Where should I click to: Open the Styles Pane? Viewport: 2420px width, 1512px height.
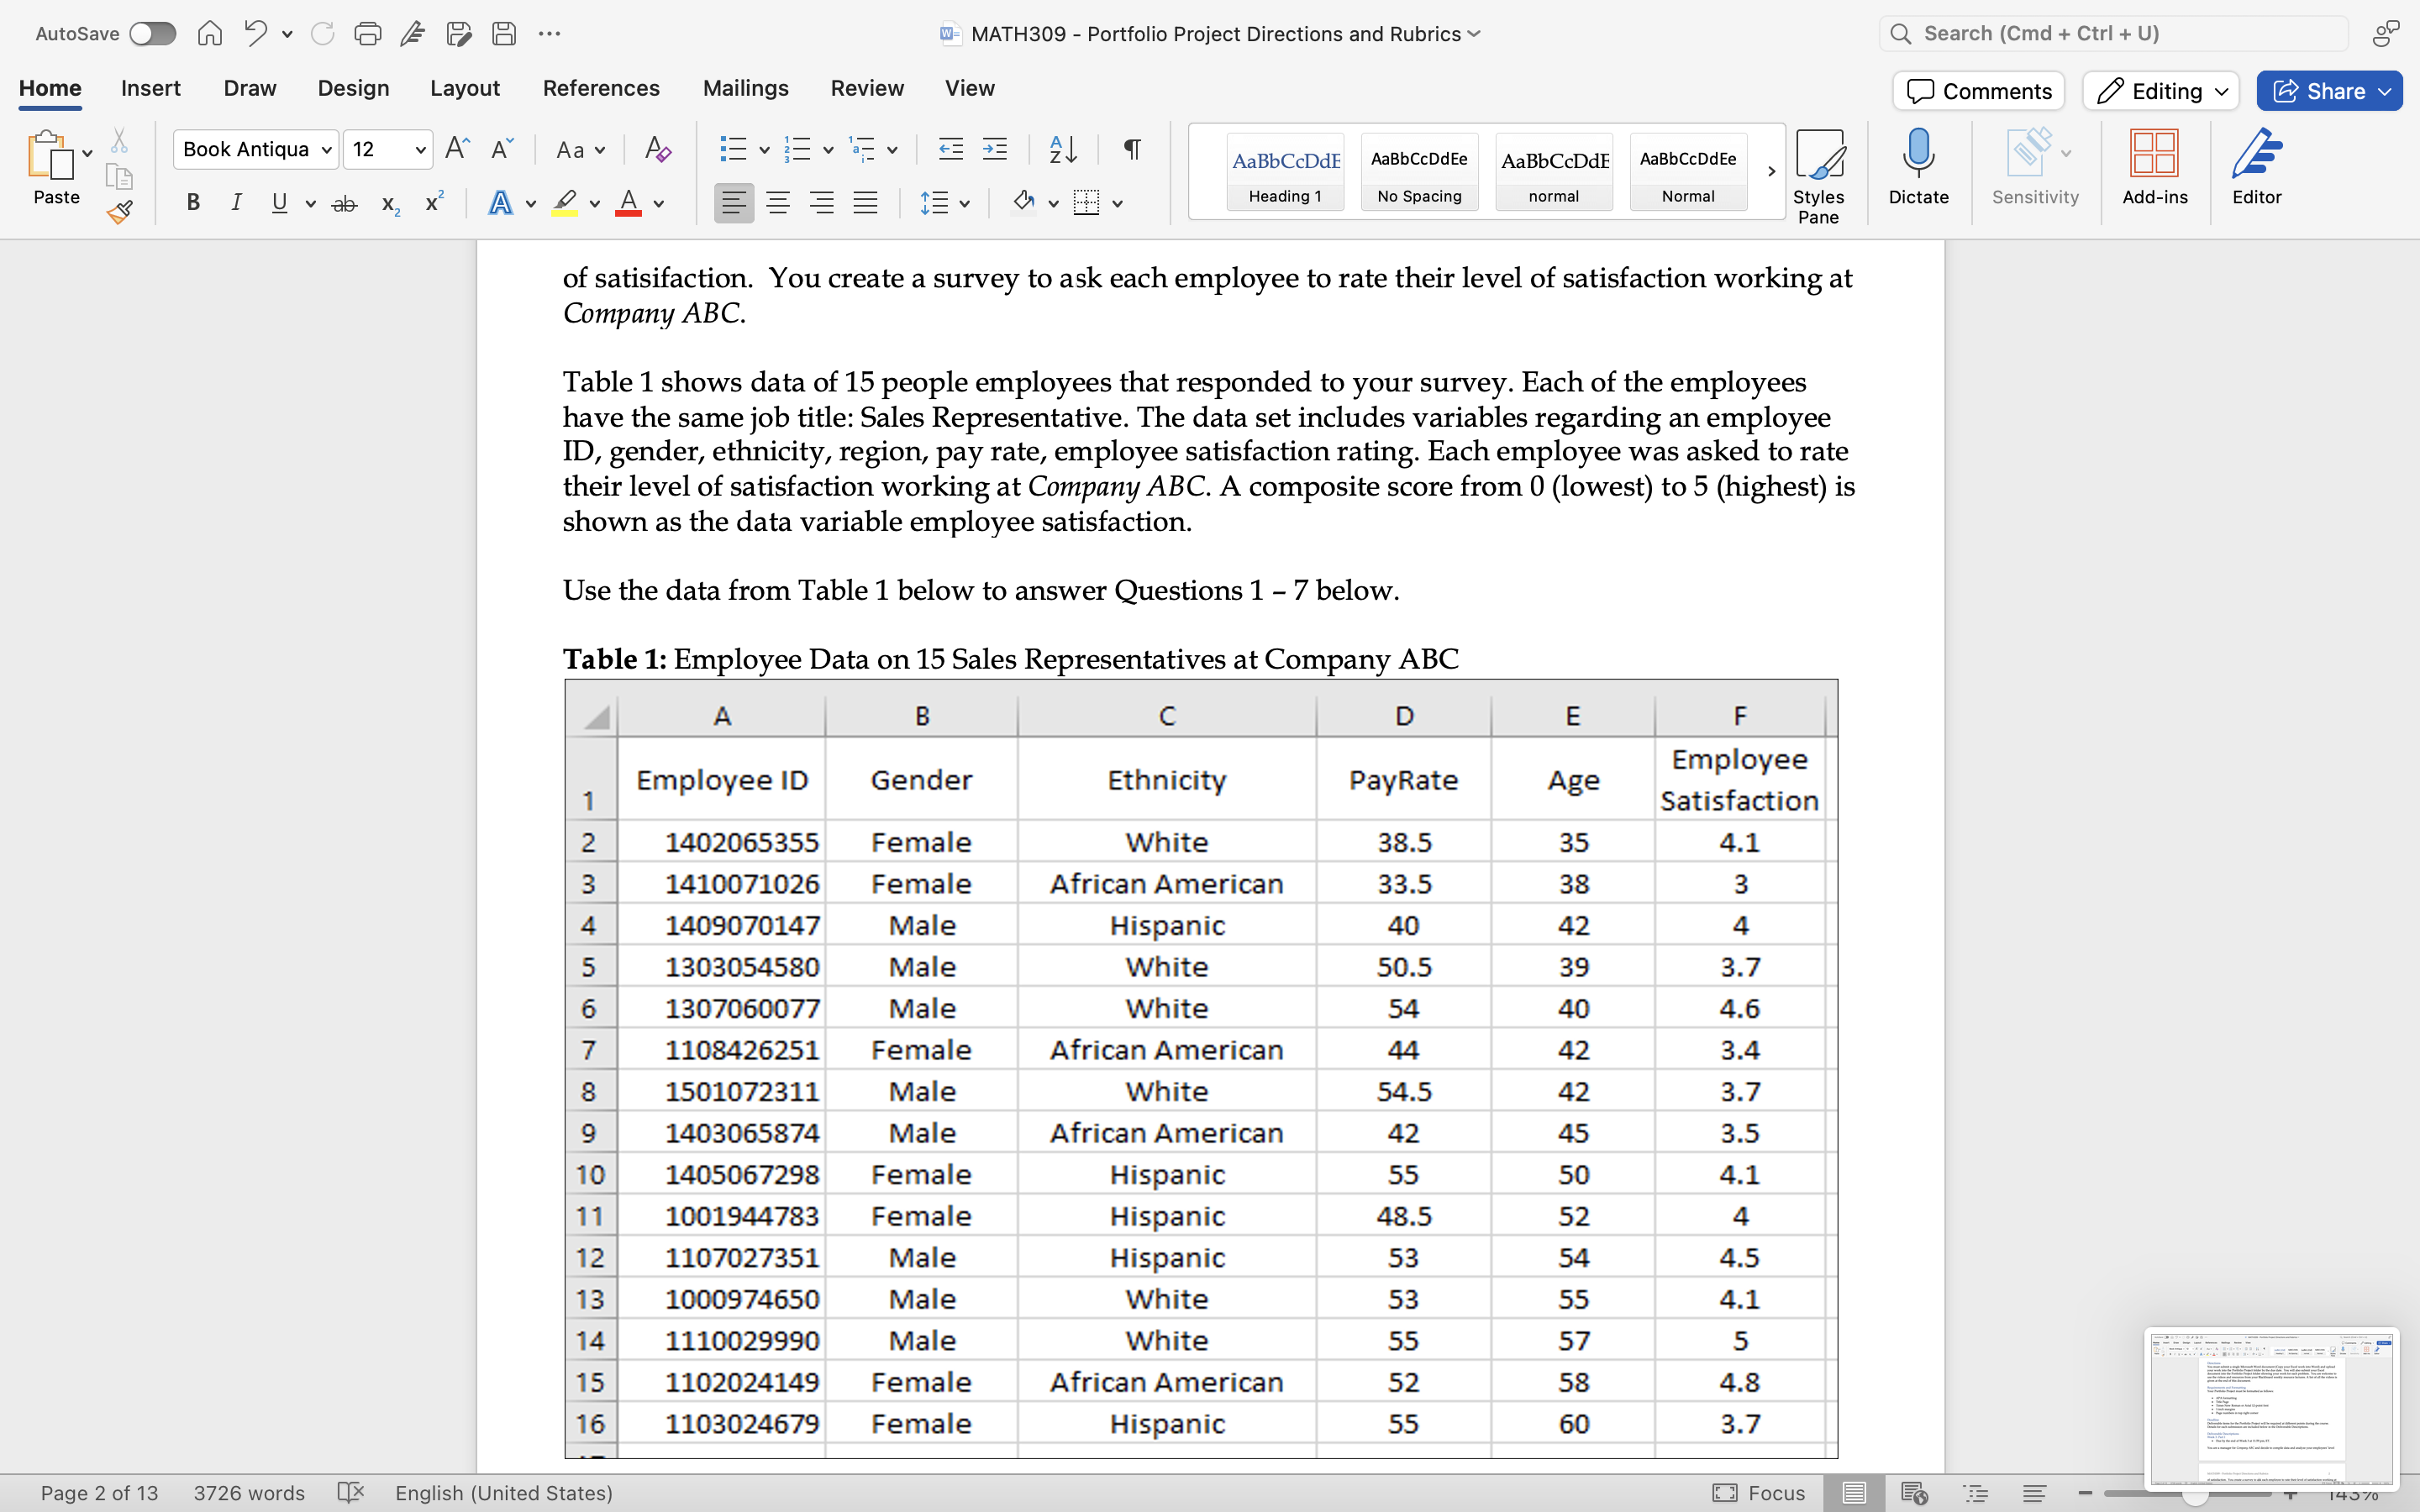click(x=1818, y=176)
